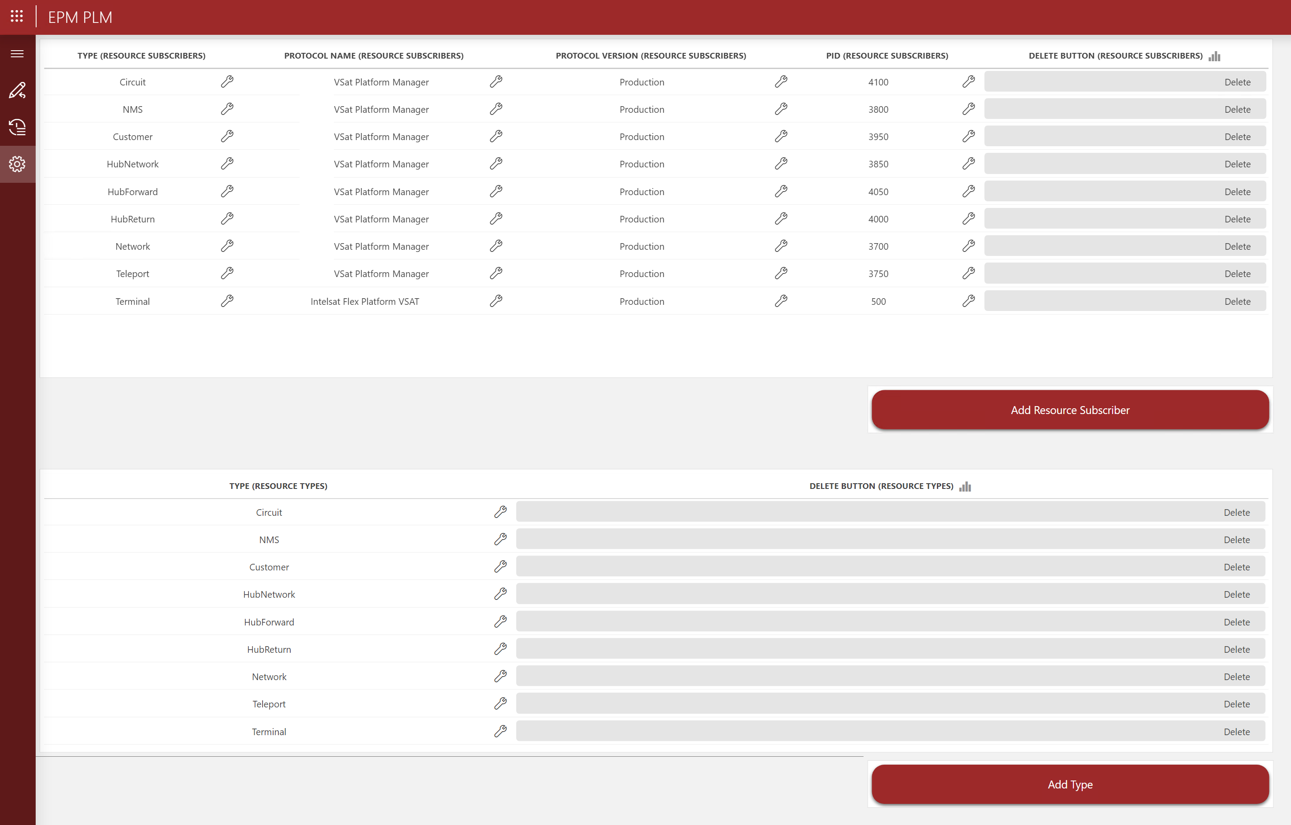Delete the HubForward resource subscriber
The width and height of the screenshot is (1291, 825).
pyautogui.click(x=1125, y=191)
